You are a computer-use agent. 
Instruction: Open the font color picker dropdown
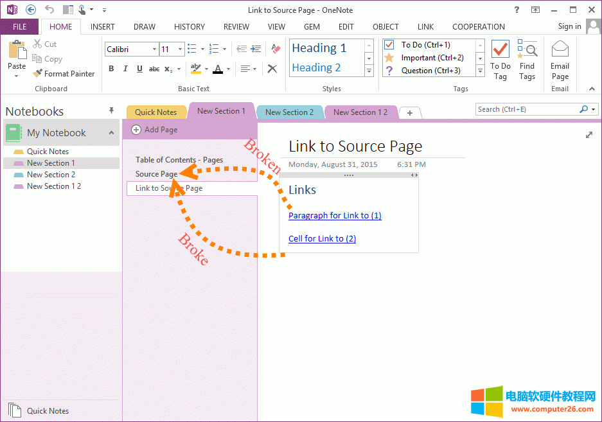[229, 69]
